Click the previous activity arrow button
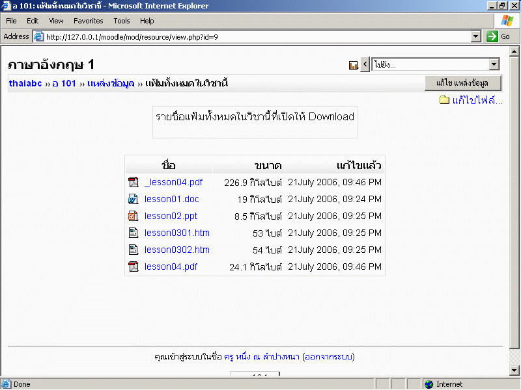521x390 pixels. 365,64
